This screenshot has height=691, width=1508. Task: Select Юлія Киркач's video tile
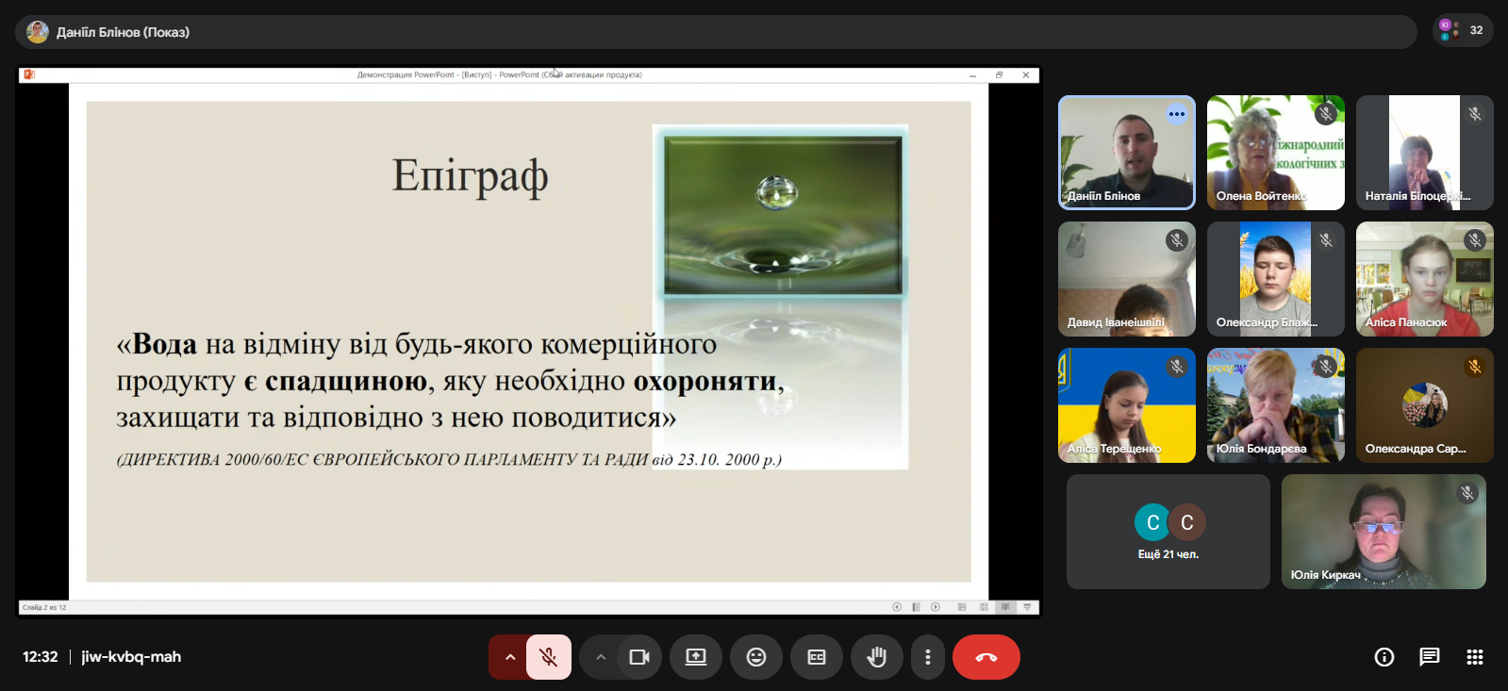tap(1384, 532)
